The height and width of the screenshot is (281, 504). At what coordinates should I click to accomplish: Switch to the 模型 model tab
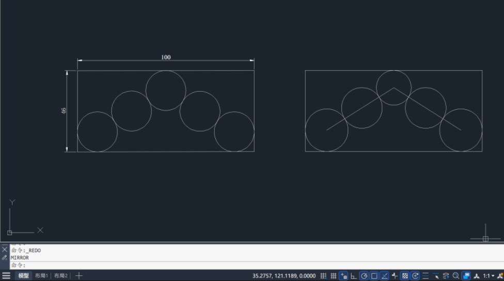coord(23,275)
